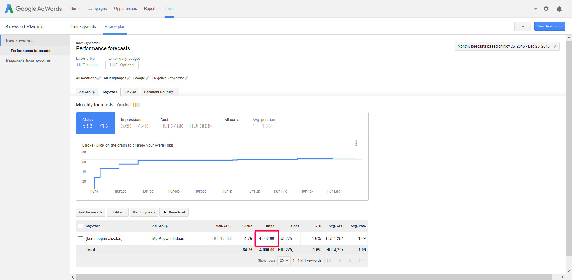This screenshot has width=572, height=280.
Task: Sort by Avg. CPC column header
Action: point(336,226)
